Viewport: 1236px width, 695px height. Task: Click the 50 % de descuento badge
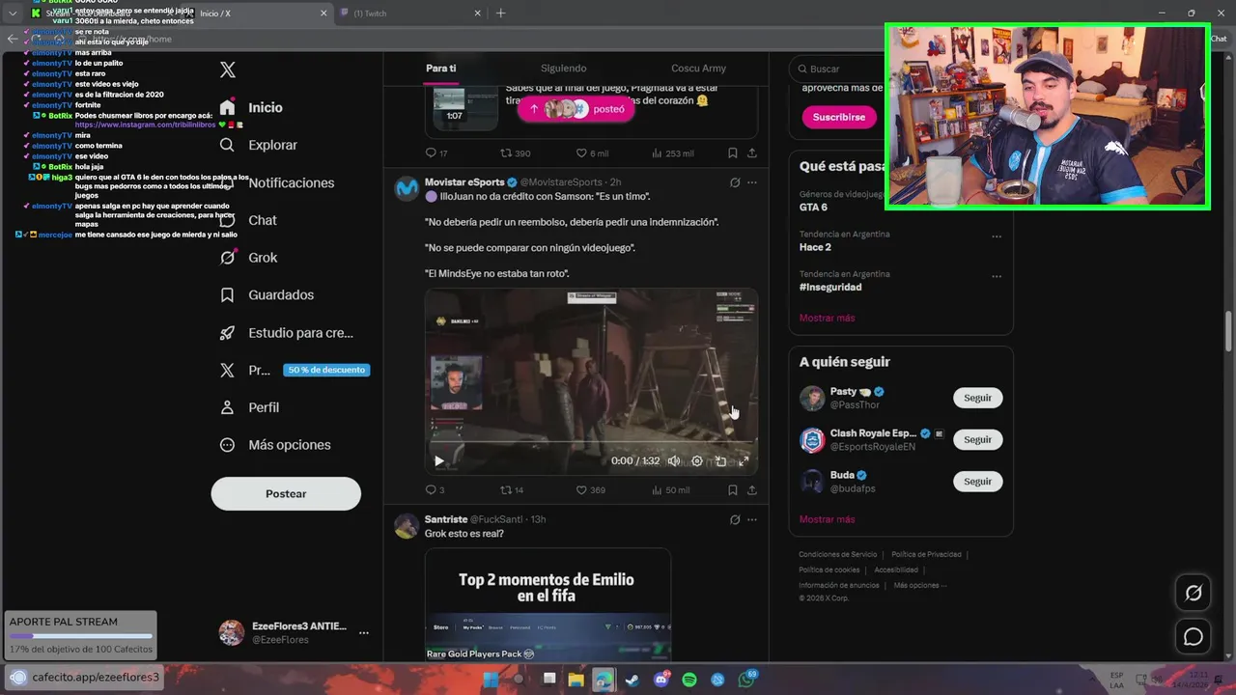pyautogui.click(x=326, y=370)
